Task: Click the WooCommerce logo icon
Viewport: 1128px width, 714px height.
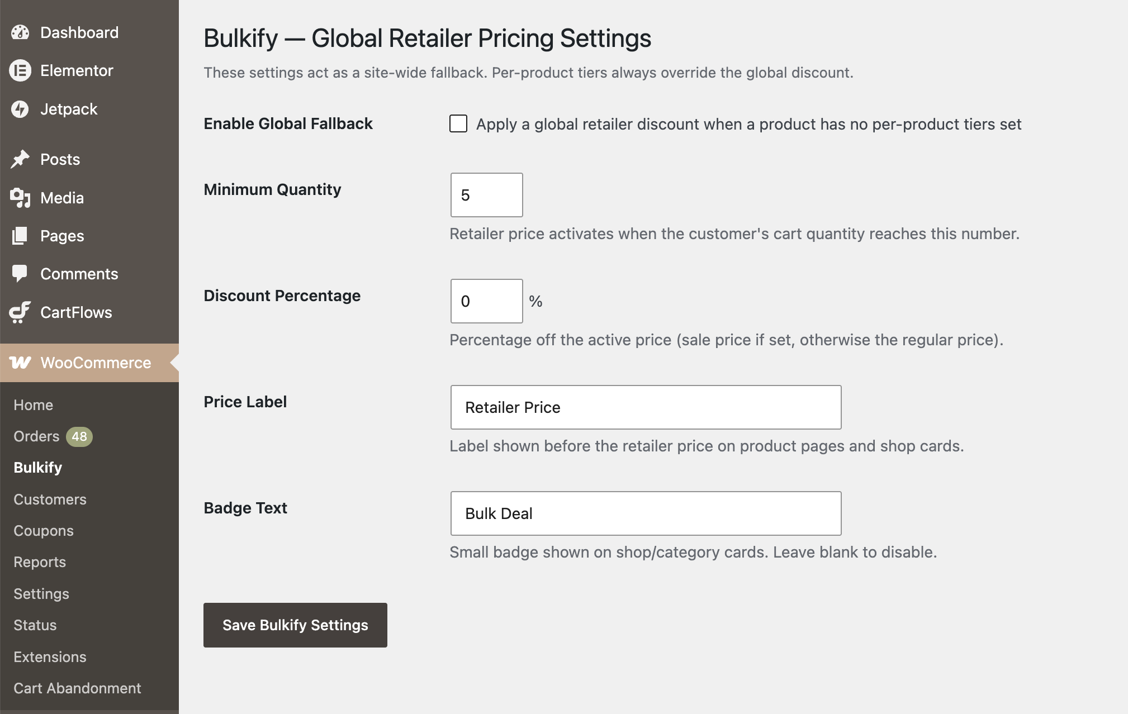Action: tap(20, 363)
